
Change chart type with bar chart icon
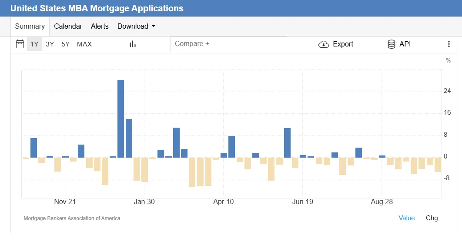click(x=133, y=44)
